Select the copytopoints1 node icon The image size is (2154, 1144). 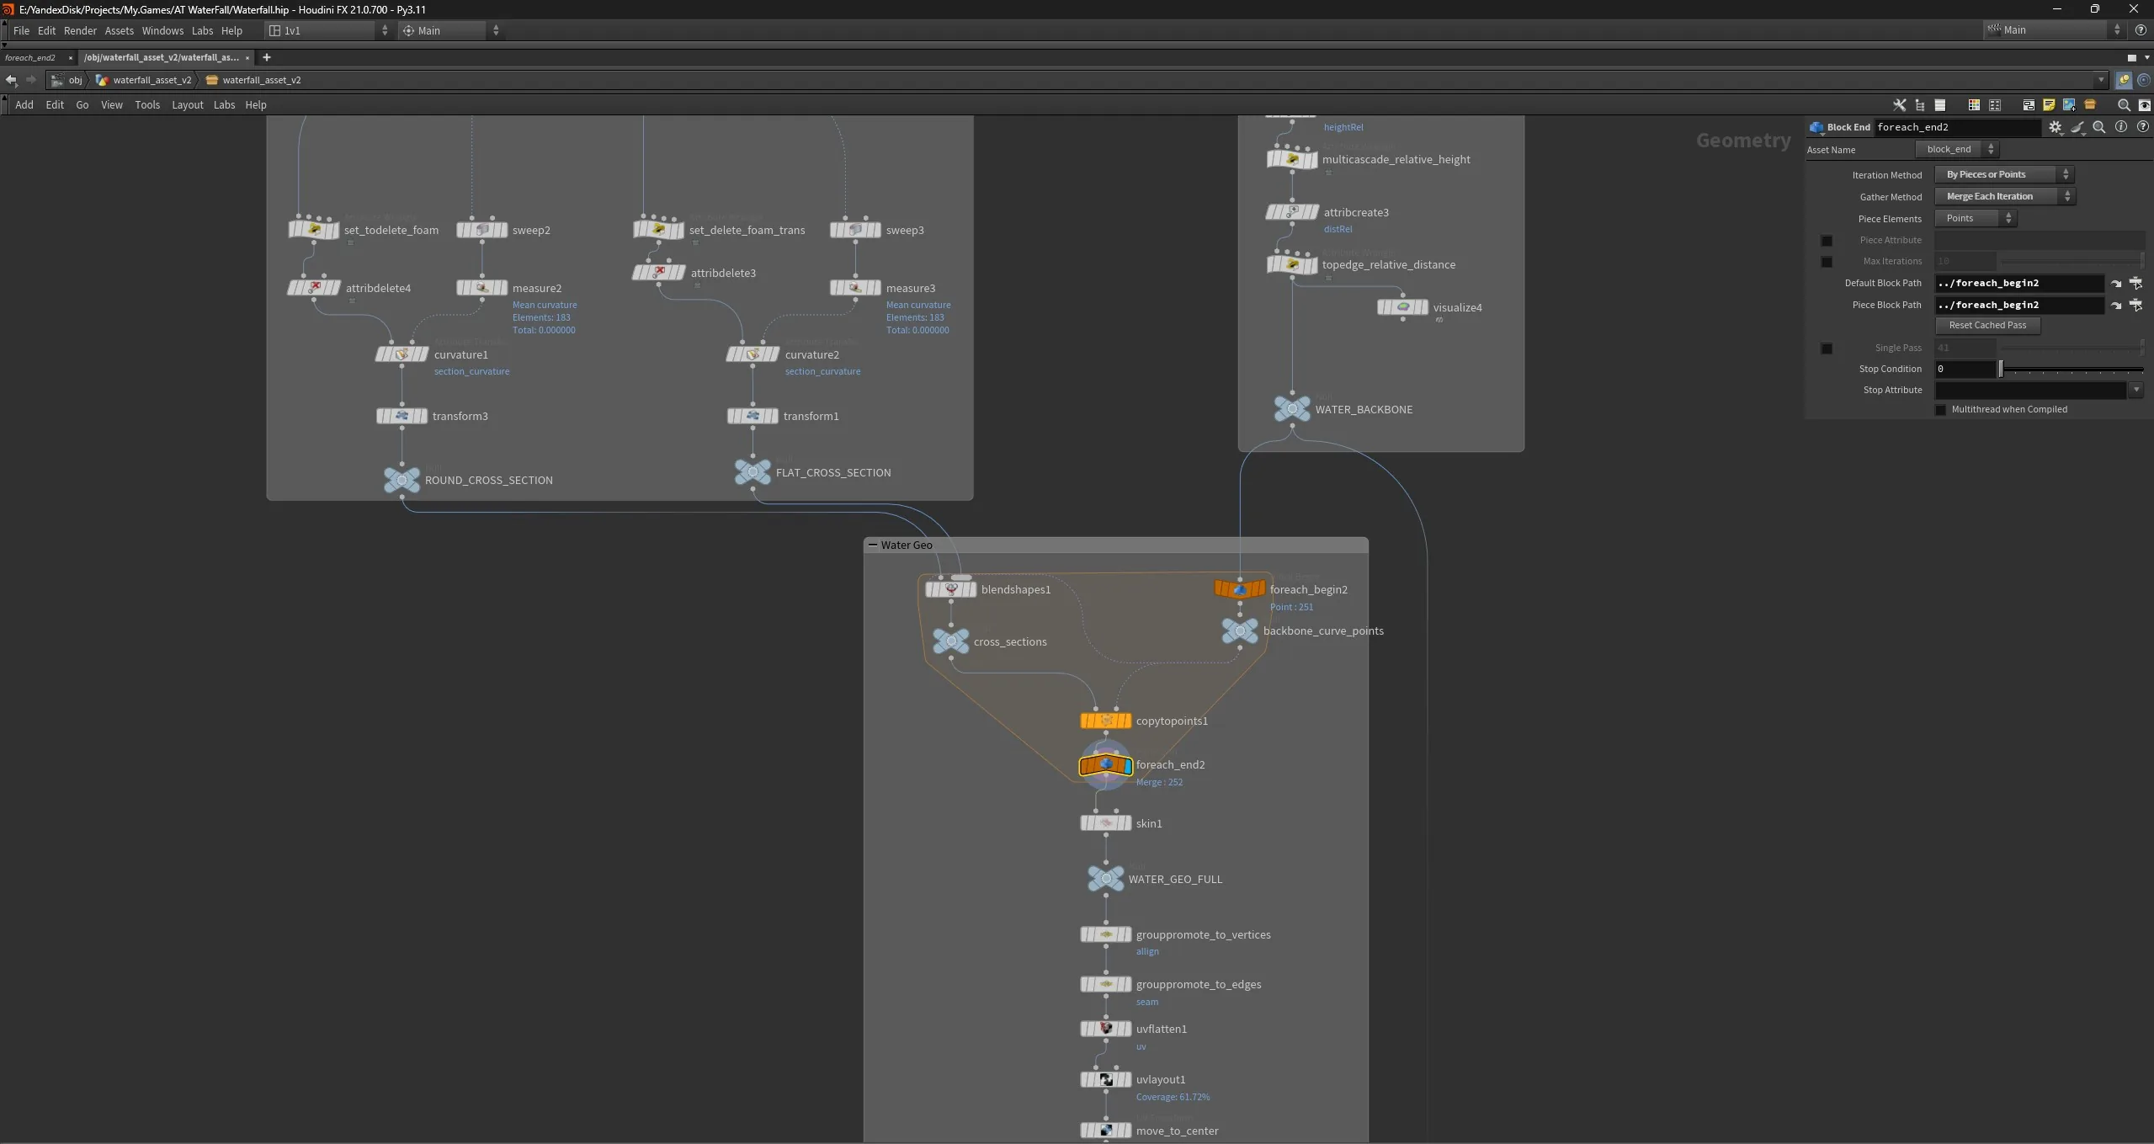pyautogui.click(x=1106, y=721)
